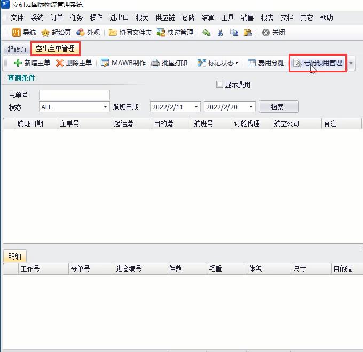Toggle the 显示费用 checkbox

point(219,84)
